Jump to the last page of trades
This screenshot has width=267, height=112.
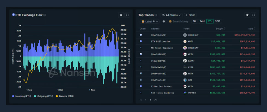(156, 100)
